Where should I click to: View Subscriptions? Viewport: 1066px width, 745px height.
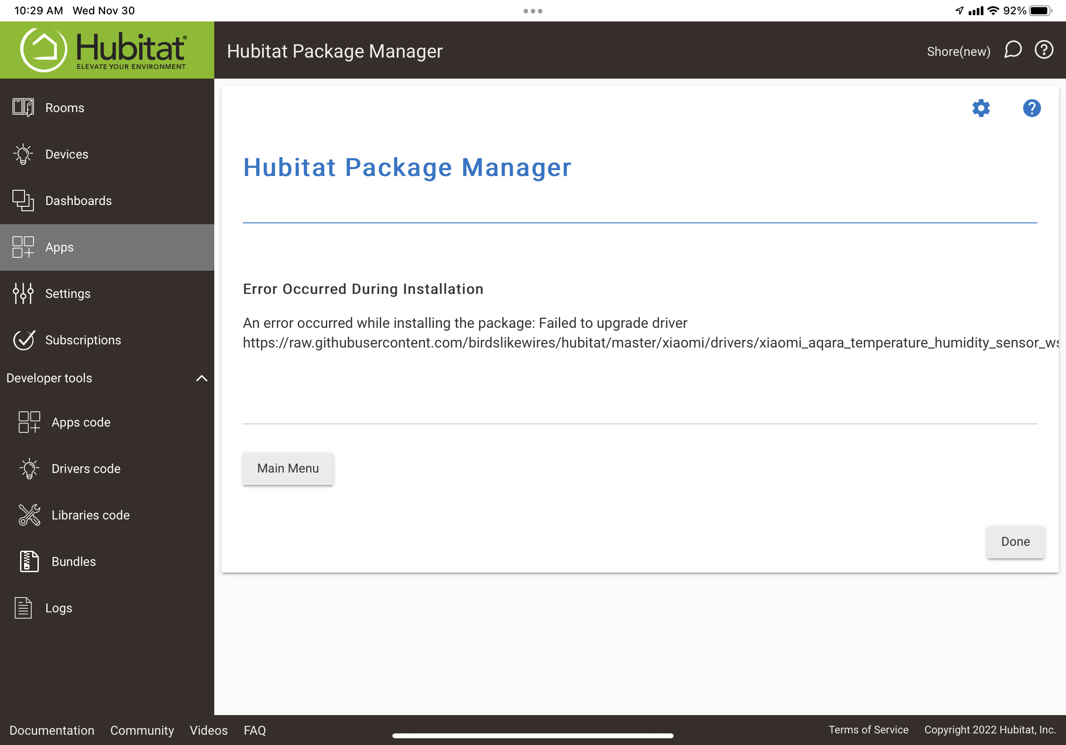[x=83, y=339]
